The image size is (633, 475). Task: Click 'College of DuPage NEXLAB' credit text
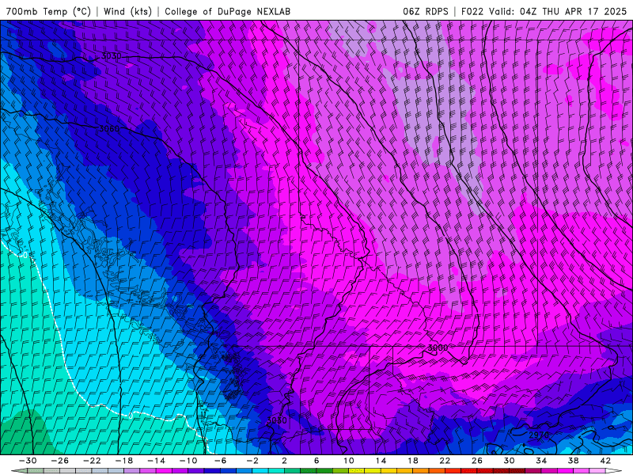tap(227, 11)
